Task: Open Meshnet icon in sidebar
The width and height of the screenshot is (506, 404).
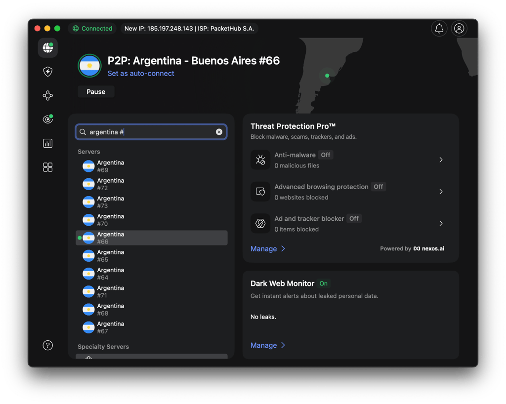Action: (x=48, y=95)
